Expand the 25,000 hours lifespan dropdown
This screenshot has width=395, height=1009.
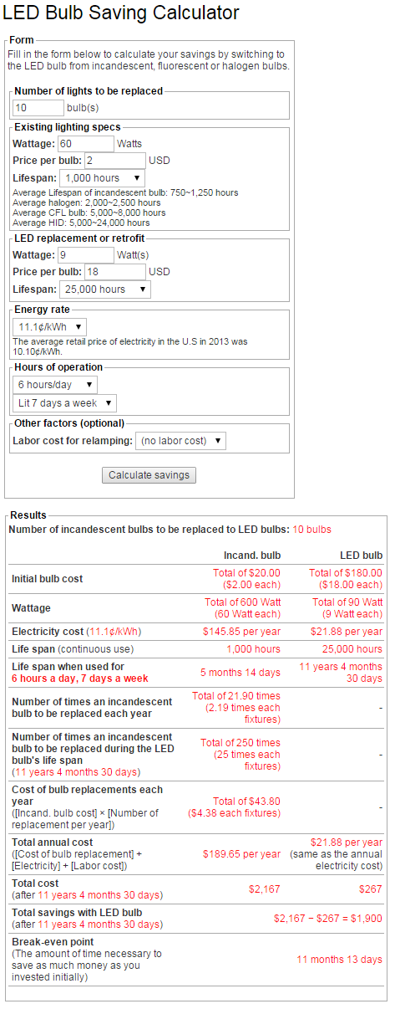click(105, 289)
